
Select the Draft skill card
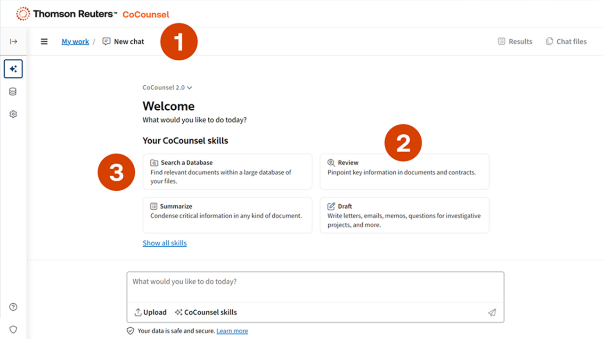[x=405, y=215]
